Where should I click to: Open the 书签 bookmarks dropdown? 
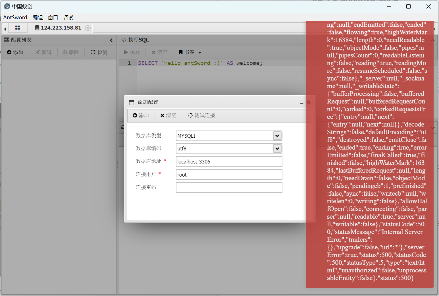coord(190,52)
